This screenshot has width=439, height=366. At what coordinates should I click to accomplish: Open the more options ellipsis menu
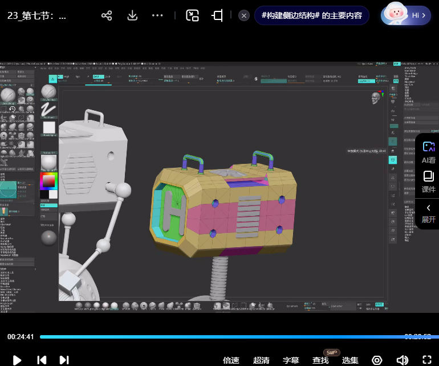158,15
